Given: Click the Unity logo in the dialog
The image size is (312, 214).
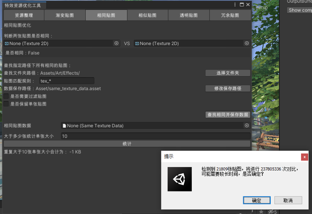Looking at the screenshot, I should point(179,179).
